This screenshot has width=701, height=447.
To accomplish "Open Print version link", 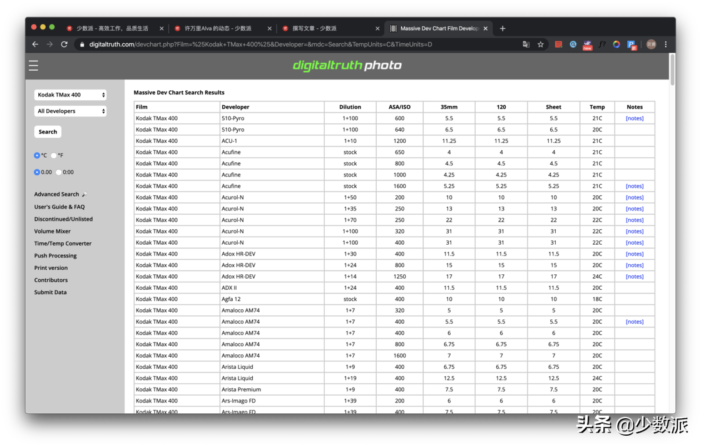I will click(51, 268).
